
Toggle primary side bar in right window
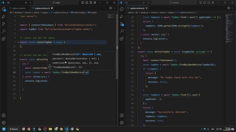[201, 3]
